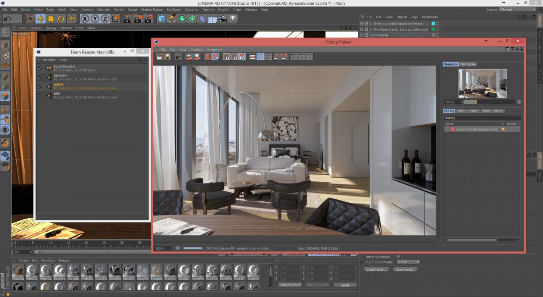Viewport: 543px width, 297px height.
Task: Open the Render menu
Action: pyautogui.click(x=119, y=10)
